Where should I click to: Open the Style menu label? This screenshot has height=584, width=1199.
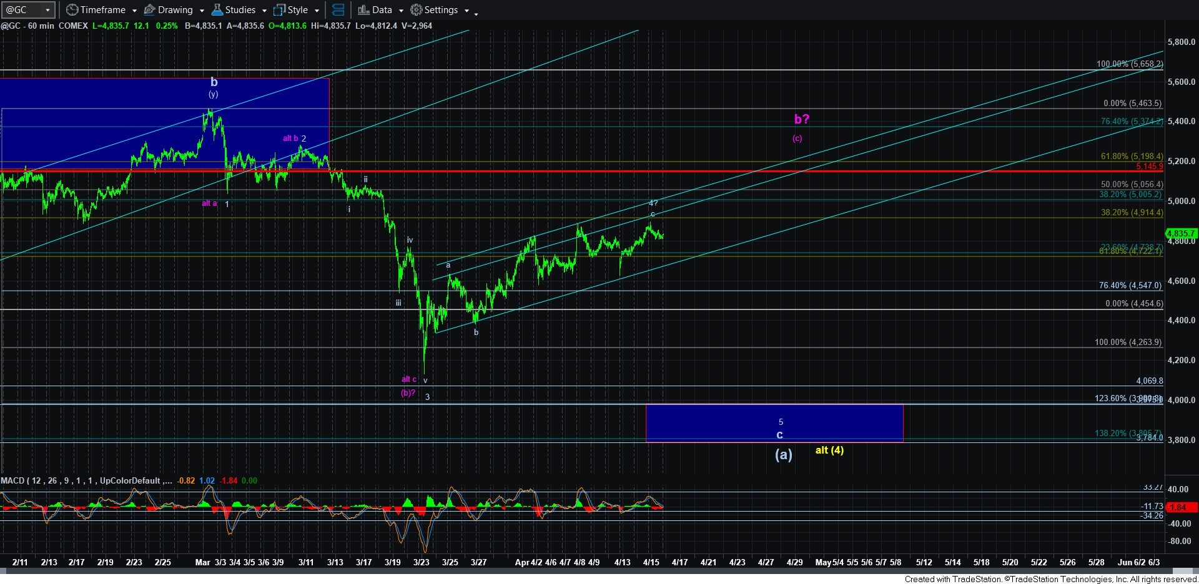click(x=297, y=10)
